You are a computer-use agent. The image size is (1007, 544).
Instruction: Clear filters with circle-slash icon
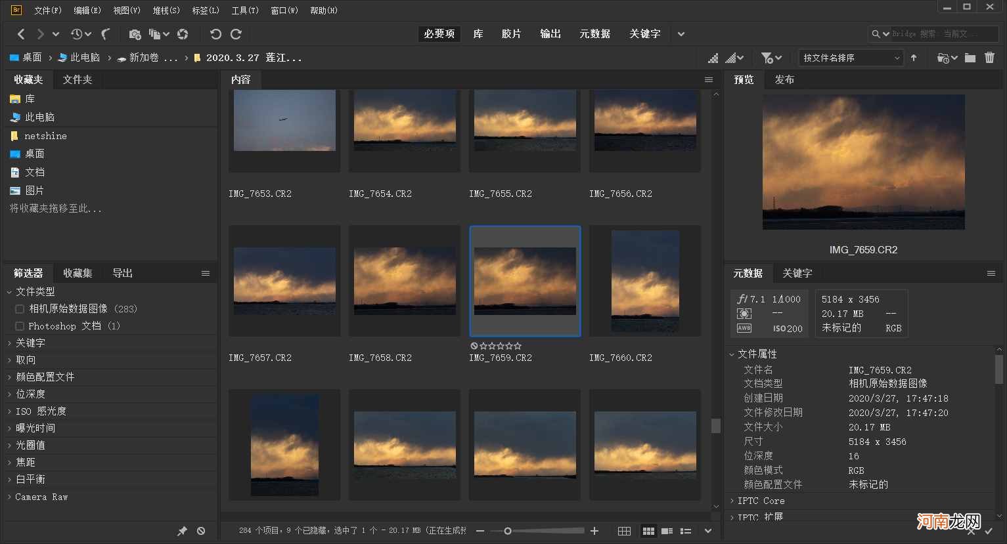coord(201,531)
